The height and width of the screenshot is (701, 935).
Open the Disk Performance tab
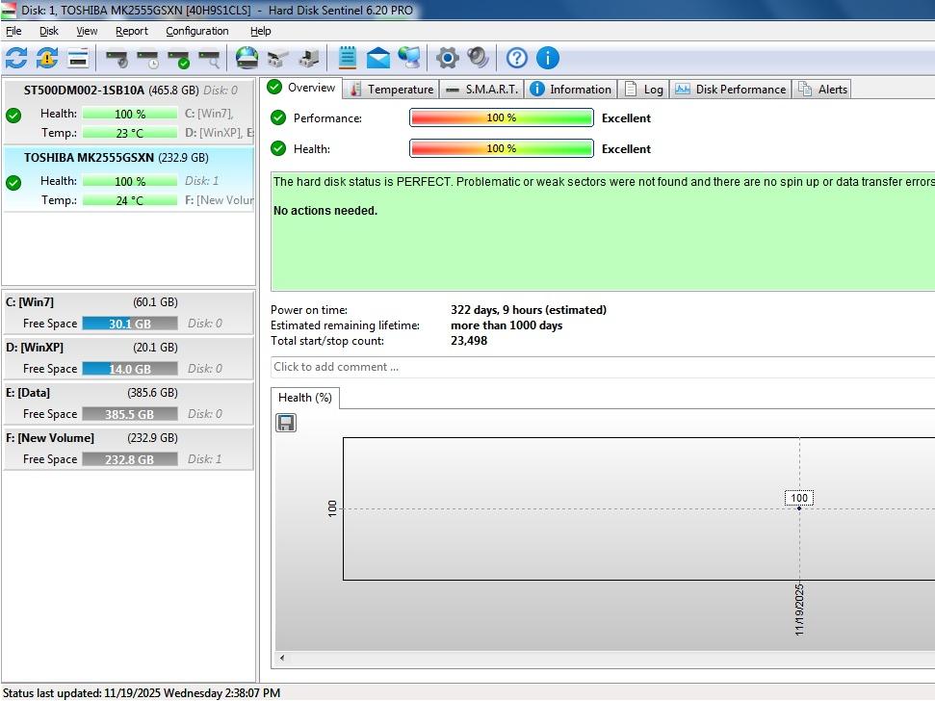click(x=731, y=89)
